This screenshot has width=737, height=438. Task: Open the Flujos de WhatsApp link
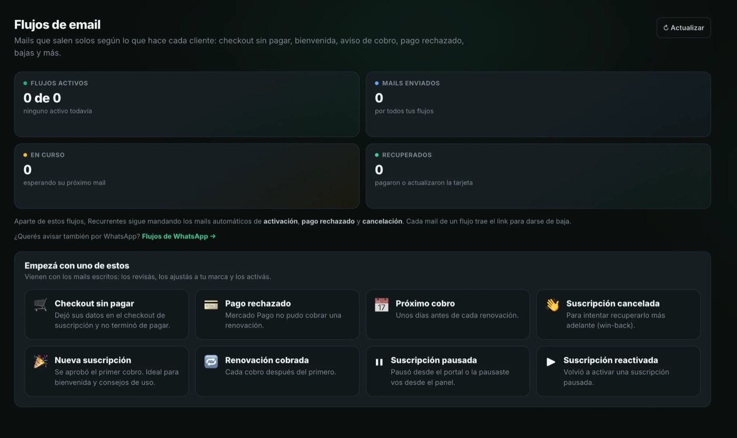pyautogui.click(x=179, y=236)
